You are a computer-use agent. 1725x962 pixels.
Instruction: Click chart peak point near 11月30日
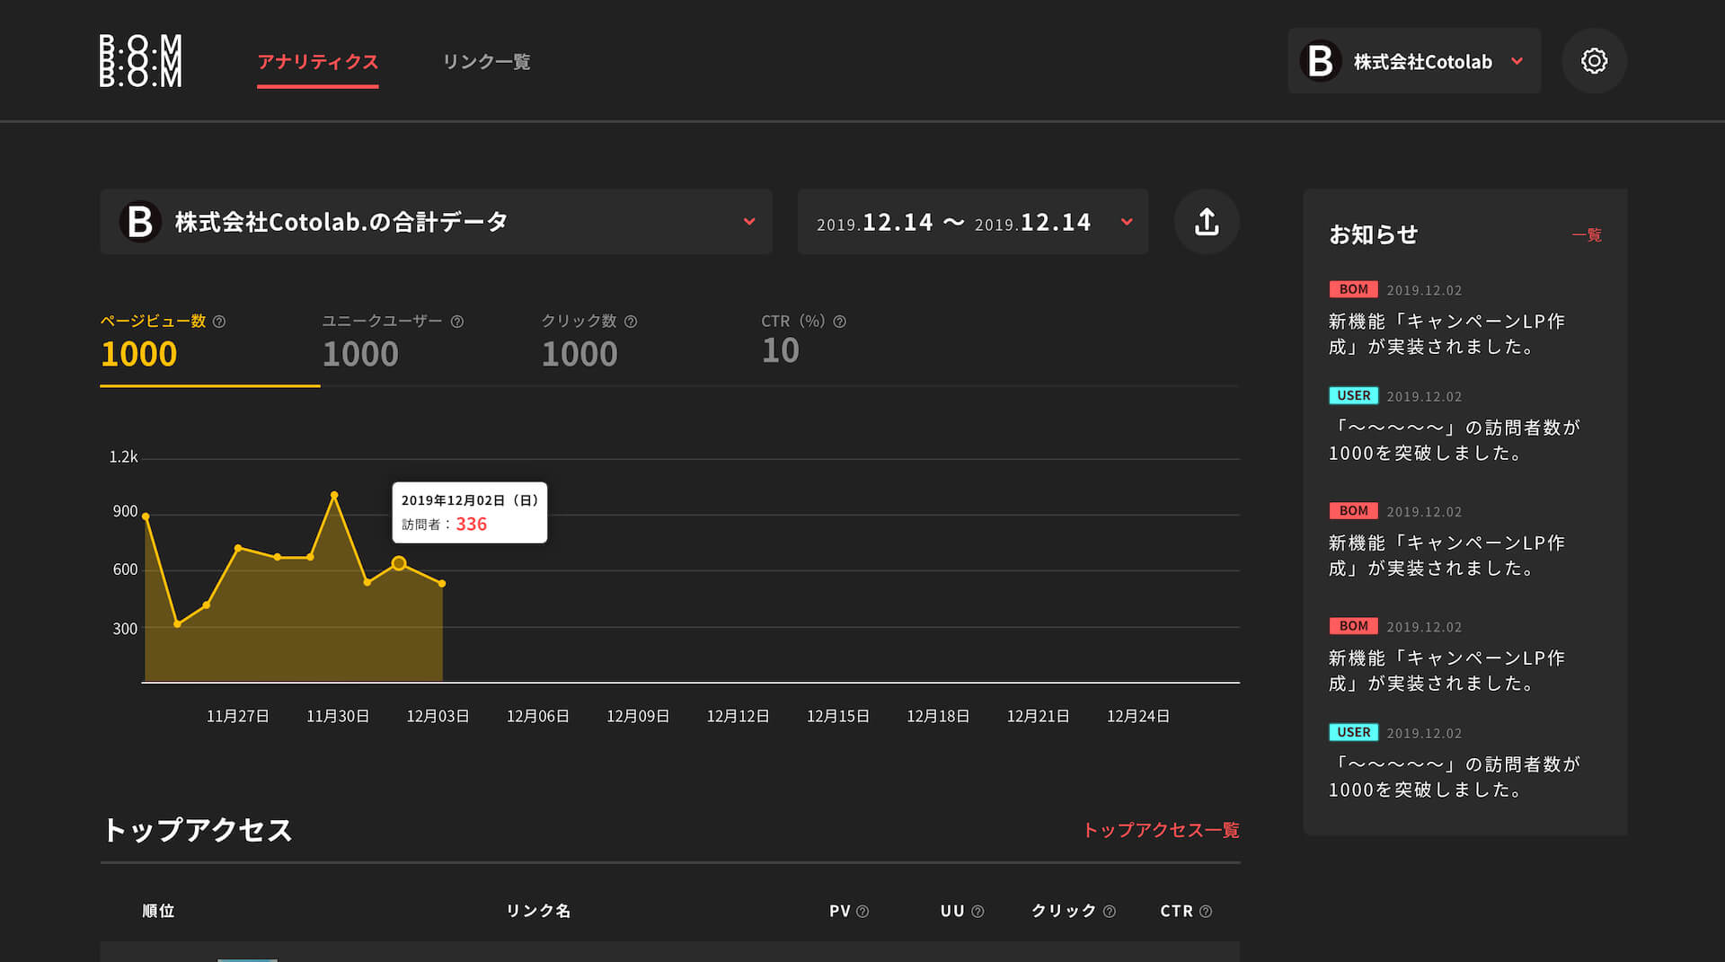[334, 495]
